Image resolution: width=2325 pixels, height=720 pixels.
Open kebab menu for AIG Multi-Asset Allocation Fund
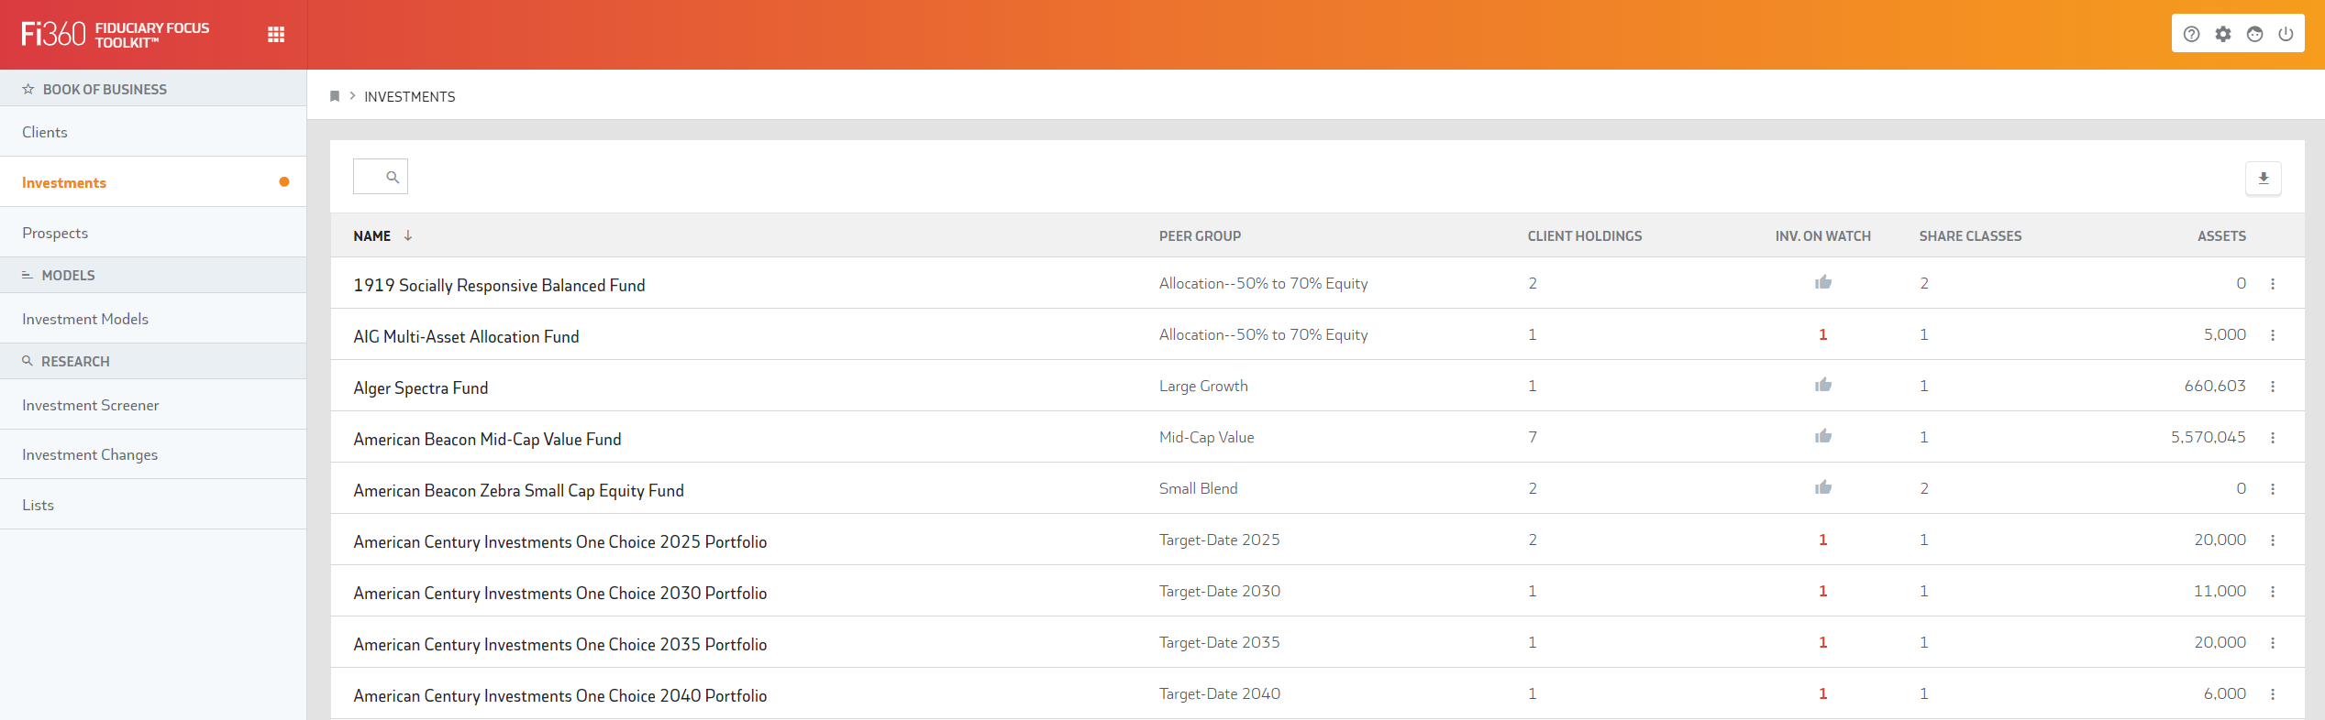pos(2273,335)
